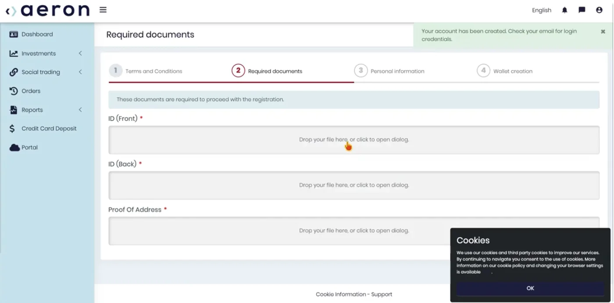Click the documents required info banner
The width and height of the screenshot is (614, 303).
[x=354, y=99]
